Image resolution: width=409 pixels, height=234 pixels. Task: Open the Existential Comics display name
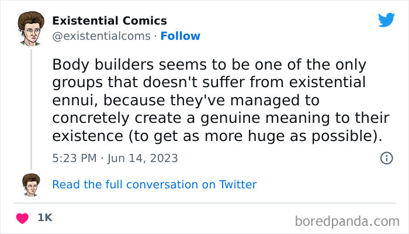[109, 21]
